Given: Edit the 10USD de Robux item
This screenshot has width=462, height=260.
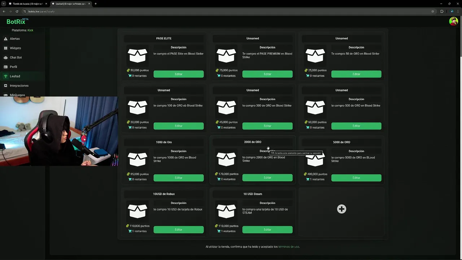Looking at the screenshot, I should (179, 230).
